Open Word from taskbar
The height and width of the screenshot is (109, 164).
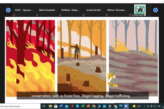pos(61,106)
